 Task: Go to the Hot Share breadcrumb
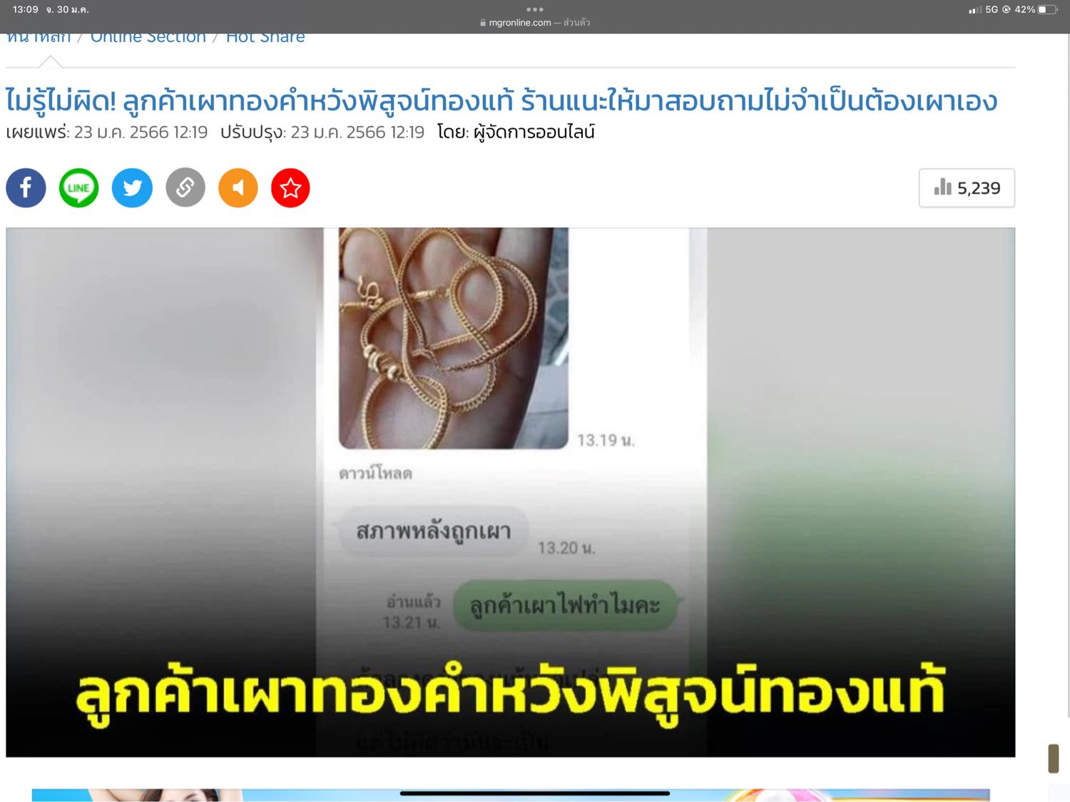pyautogui.click(x=265, y=37)
